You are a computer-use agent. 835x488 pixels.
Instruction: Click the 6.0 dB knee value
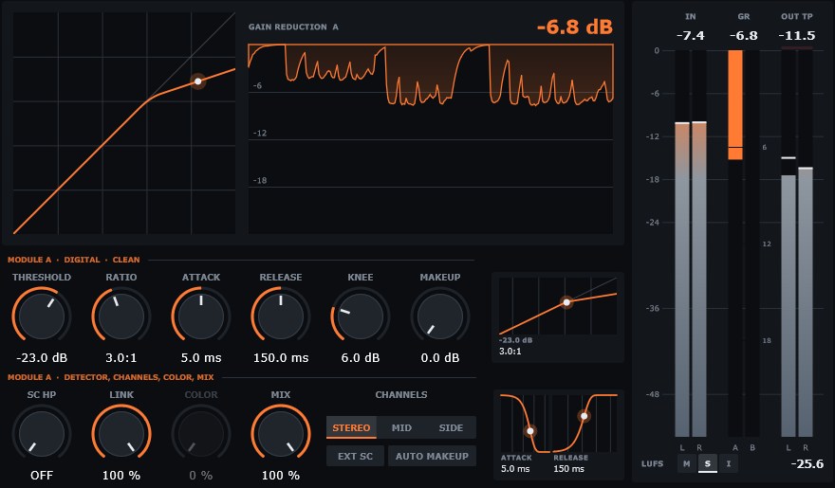coord(361,358)
